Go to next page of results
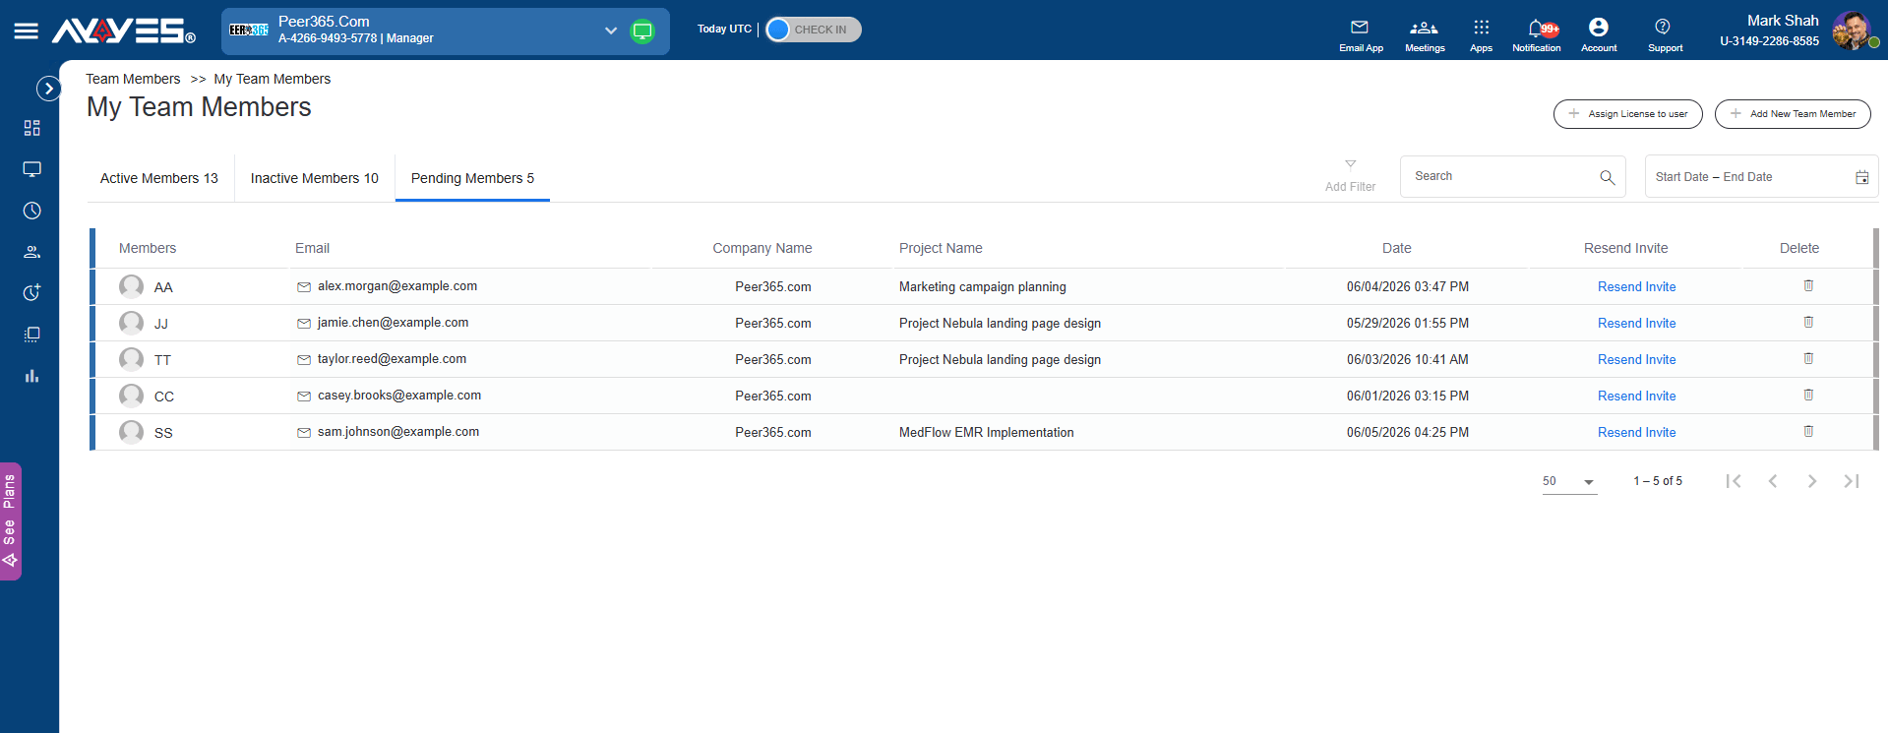 (x=1812, y=481)
